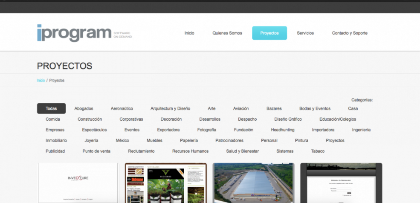Viewport: 420px width, 203px height.
Task: Pick the Headhunting category
Action: tap(282, 130)
